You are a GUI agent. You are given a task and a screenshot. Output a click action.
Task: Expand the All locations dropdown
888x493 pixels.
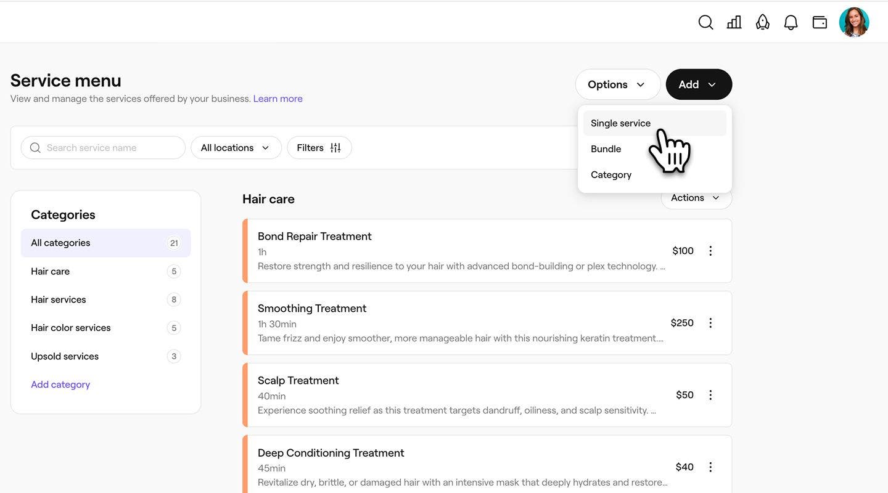[236, 148]
